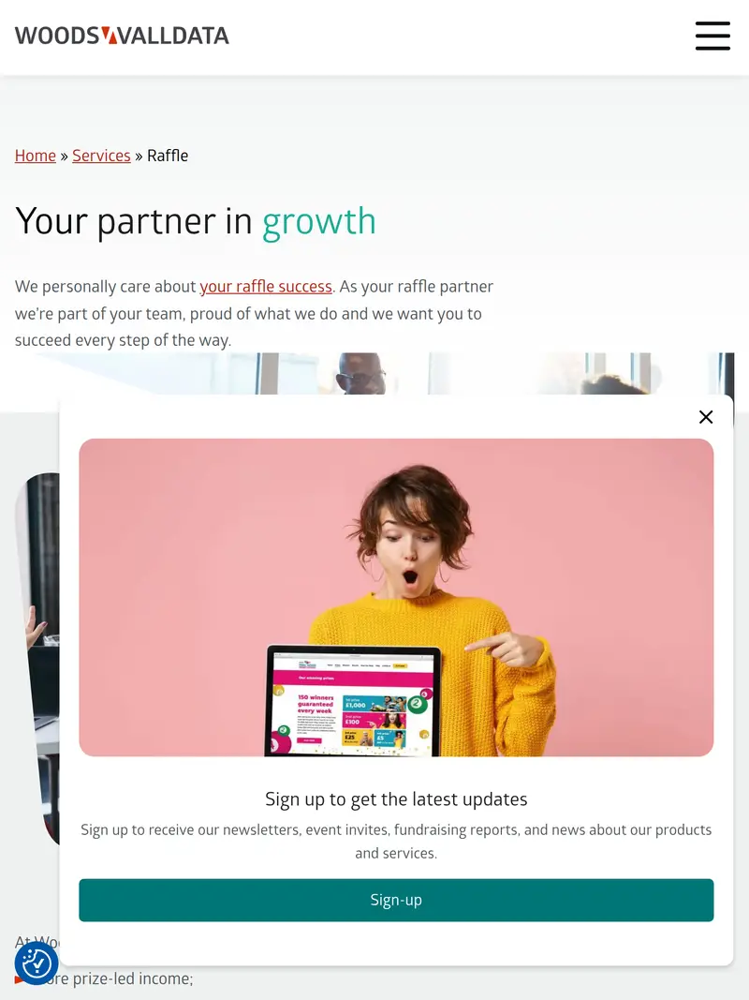Click "Sign up to get the latest updates" title
This screenshot has height=1000, width=749.
[396, 799]
